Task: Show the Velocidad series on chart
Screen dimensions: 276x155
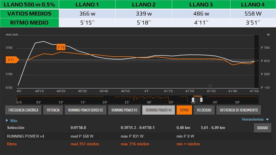Action: [x=204, y=110]
